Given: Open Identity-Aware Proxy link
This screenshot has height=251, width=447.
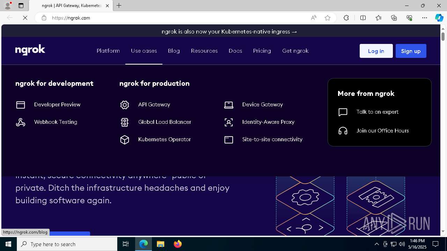Looking at the screenshot, I should (268, 122).
